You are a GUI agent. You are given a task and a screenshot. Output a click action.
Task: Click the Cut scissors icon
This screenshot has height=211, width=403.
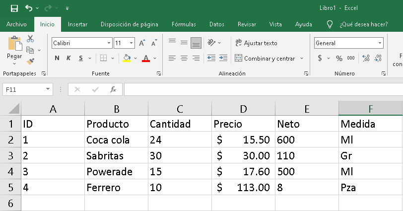coord(30,39)
